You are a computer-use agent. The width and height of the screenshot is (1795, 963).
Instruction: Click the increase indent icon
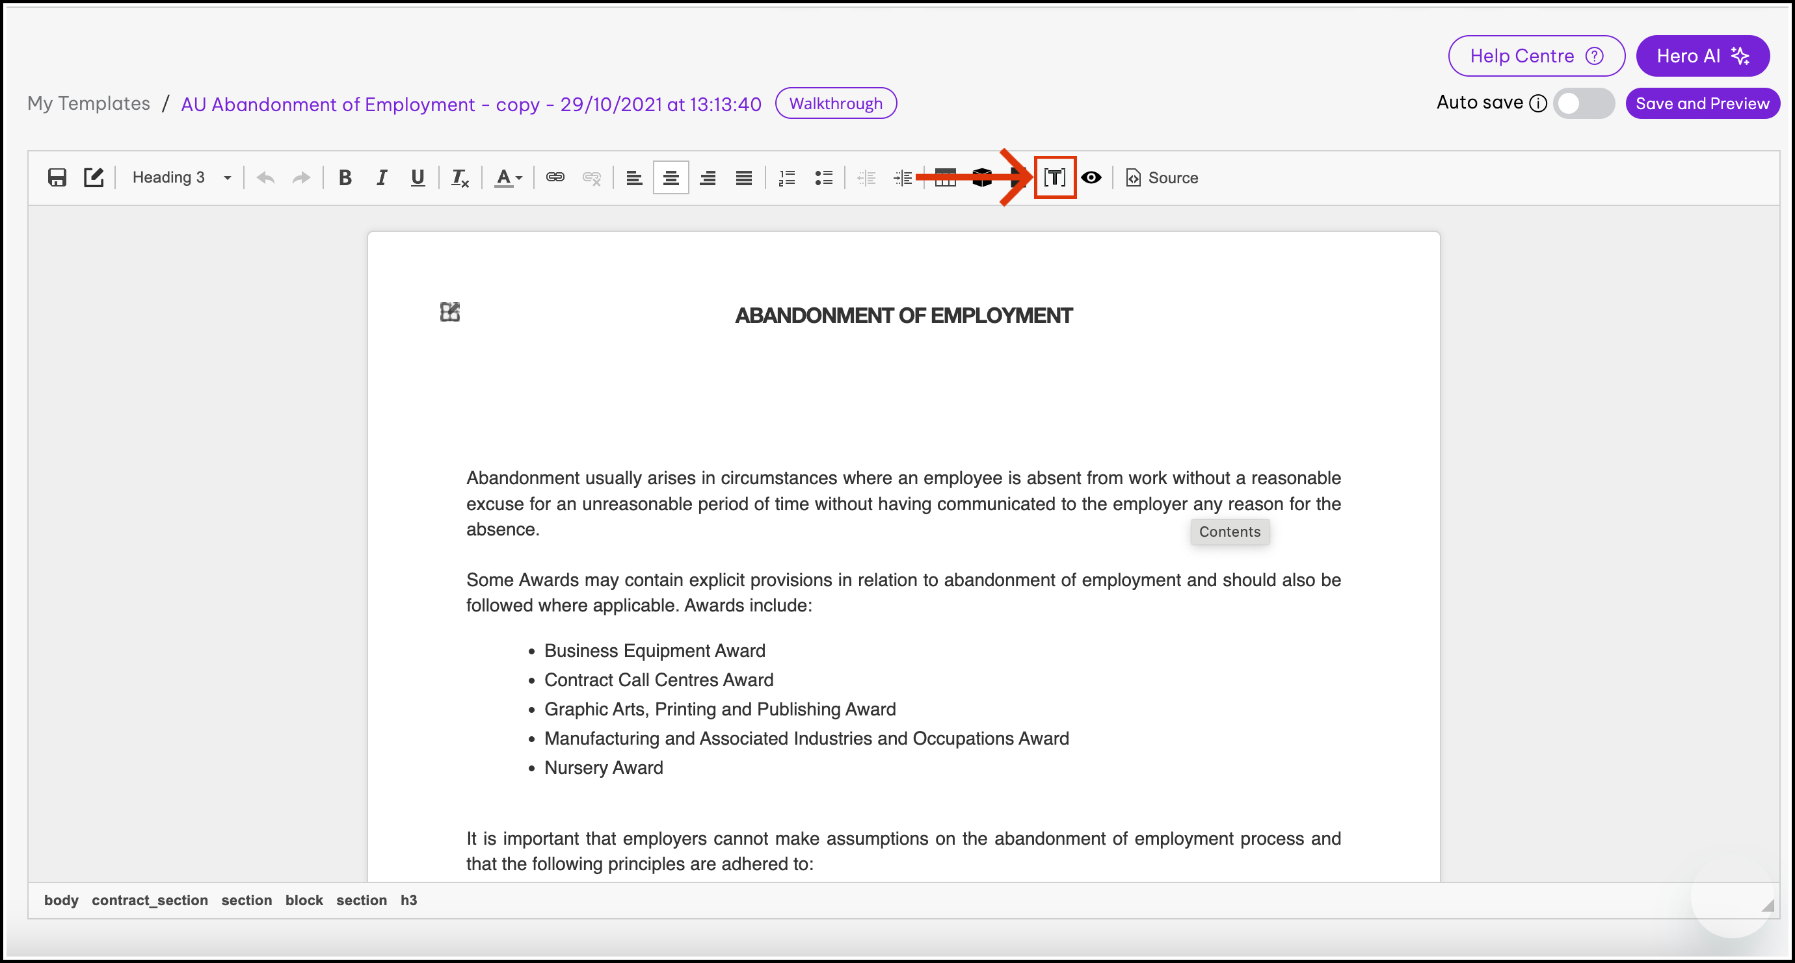(x=903, y=177)
